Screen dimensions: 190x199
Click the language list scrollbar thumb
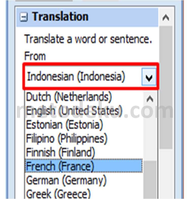point(150,180)
